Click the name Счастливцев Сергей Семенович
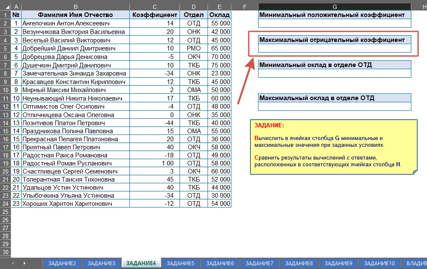Screen dimensions: 427x269 tap(76, 171)
